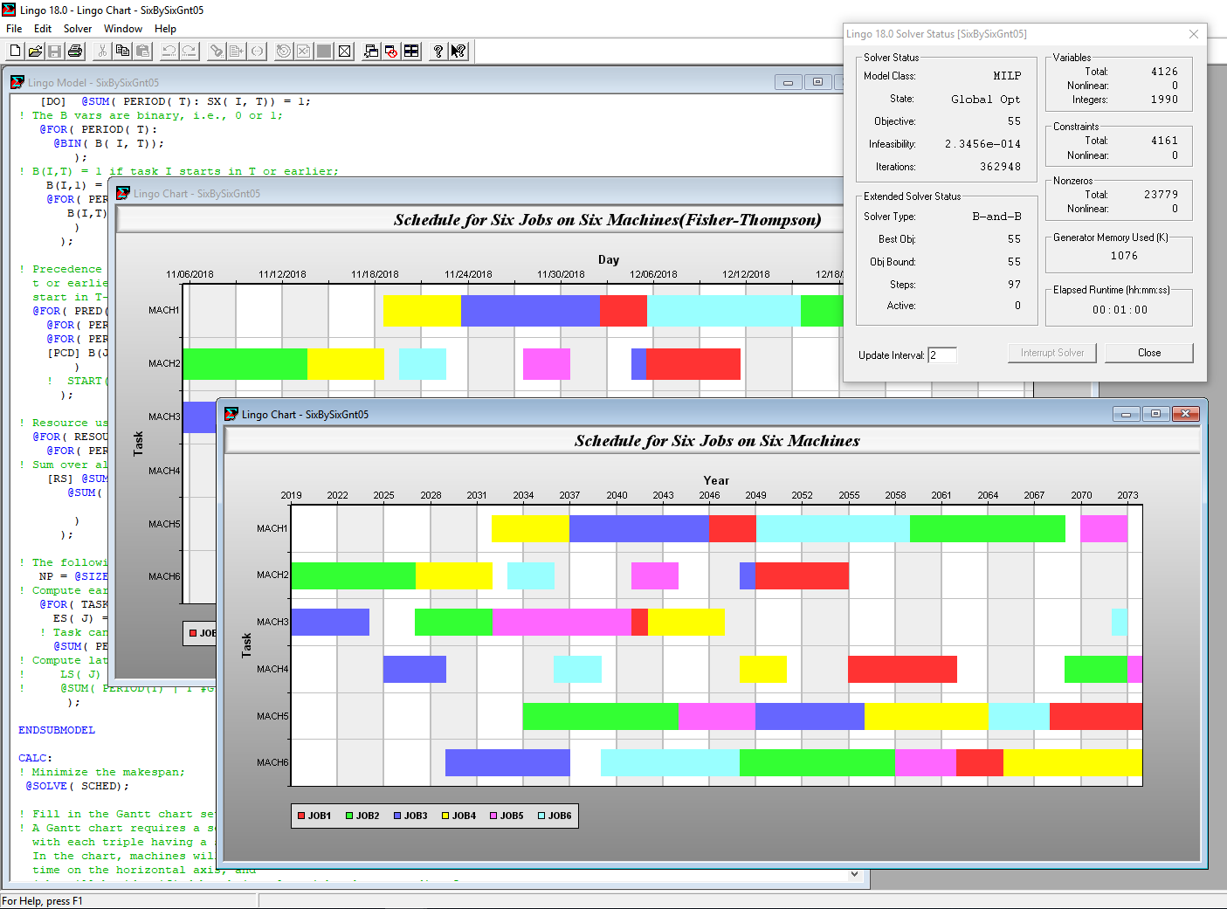The width and height of the screenshot is (1227, 909).
Task: Print using the printer toolbar icon
Action: (75, 52)
